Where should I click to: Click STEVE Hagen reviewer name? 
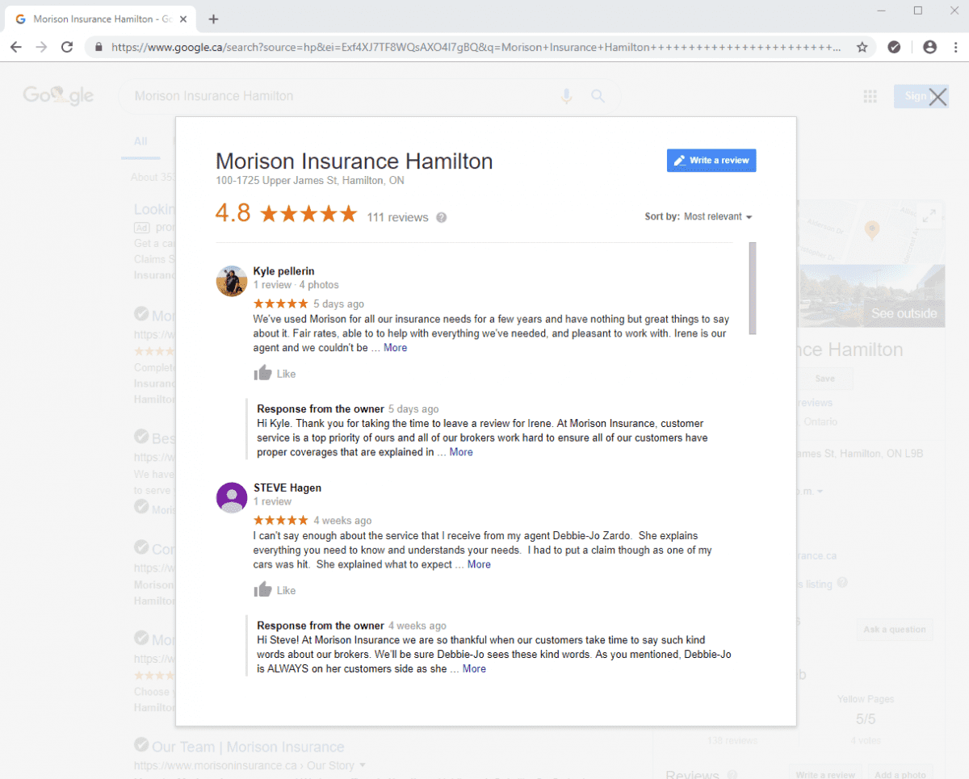pyautogui.click(x=287, y=488)
